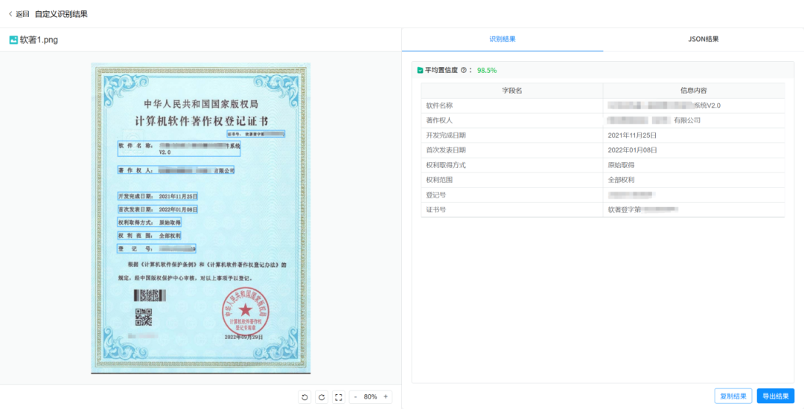The height and width of the screenshot is (409, 804).
Task: Click the 首次发表日期 box on certificate image
Action: [x=158, y=209]
